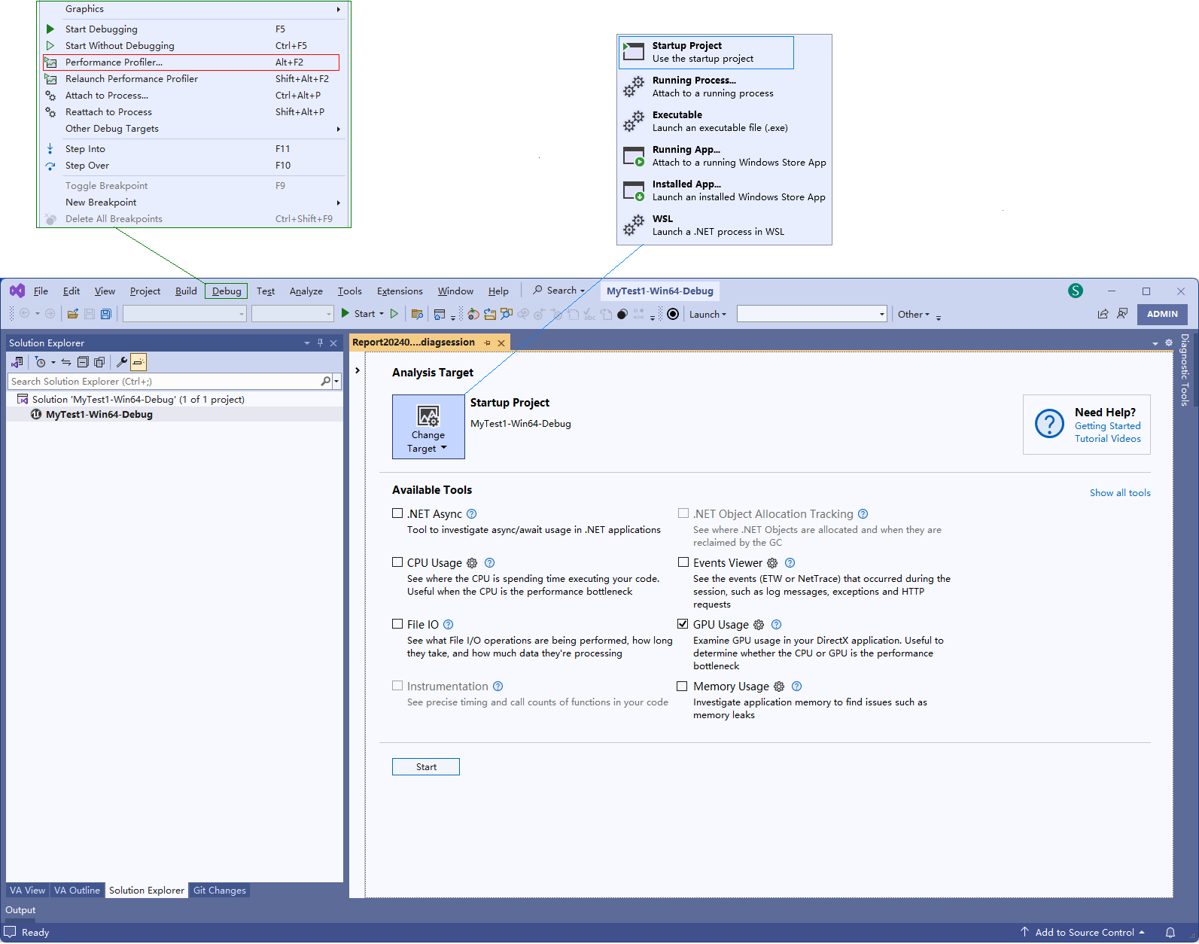Viewport: 1199px width, 944px height.
Task: Click the Memory Usage settings gear
Action: pyautogui.click(x=779, y=687)
